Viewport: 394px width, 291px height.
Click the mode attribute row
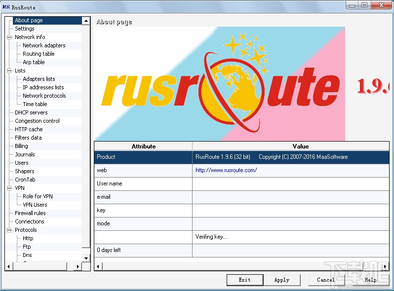(242, 224)
